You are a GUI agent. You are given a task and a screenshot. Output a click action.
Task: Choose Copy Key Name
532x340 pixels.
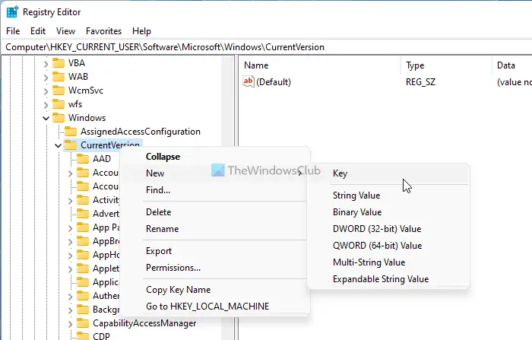pos(215,289)
